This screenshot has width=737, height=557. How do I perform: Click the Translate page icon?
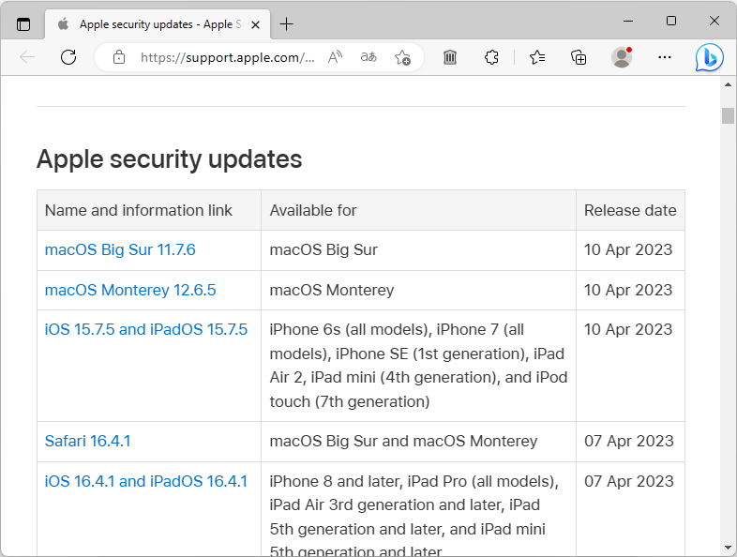[368, 57]
